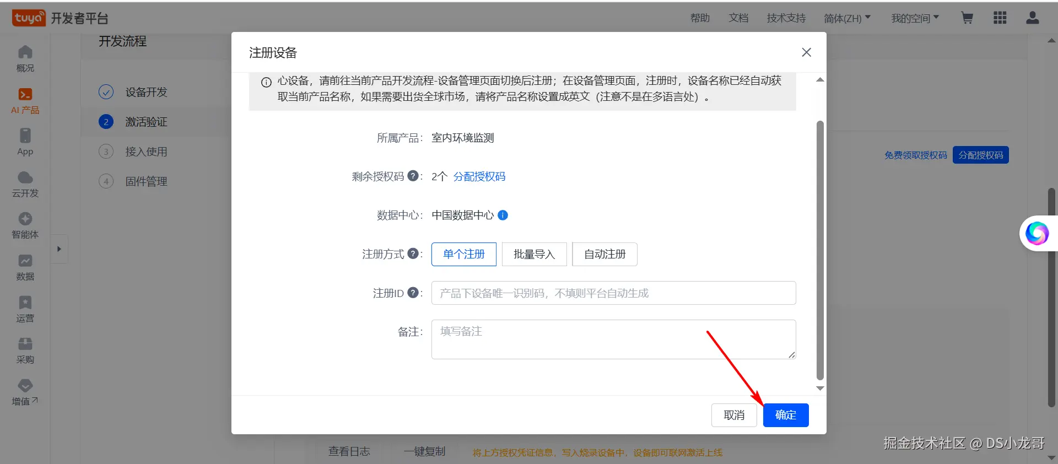
Task: Open the shopping cart icon
Action: pyautogui.click(x=967, y=18)
